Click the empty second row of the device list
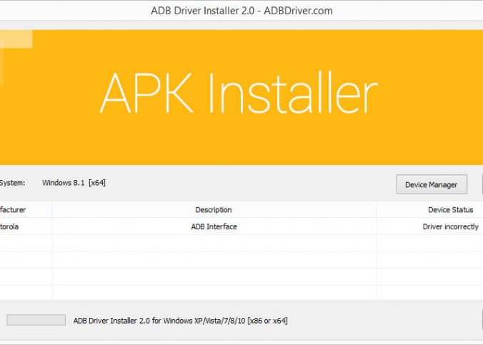Viewport: 483px width, 345px height. pyautogui.click(x=214, y=243)
